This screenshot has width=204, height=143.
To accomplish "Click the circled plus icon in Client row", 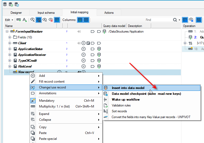I will (x=83, y=43).
